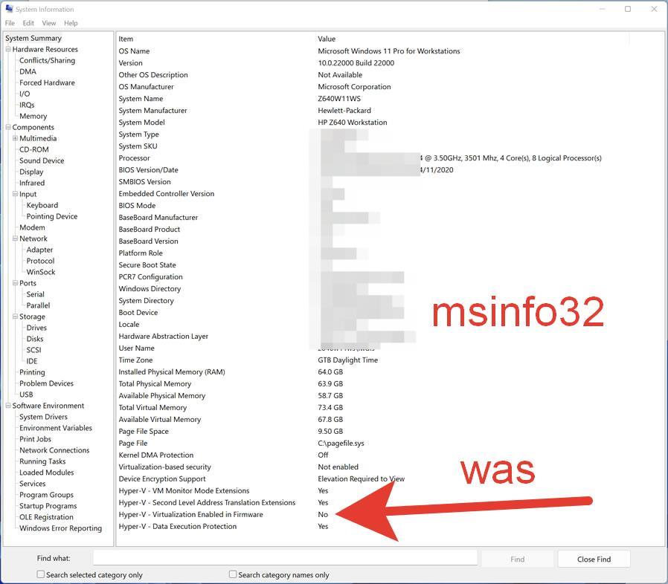Select the Services category
The height and width of the screenshot is (584, 668).
[33, 484]
